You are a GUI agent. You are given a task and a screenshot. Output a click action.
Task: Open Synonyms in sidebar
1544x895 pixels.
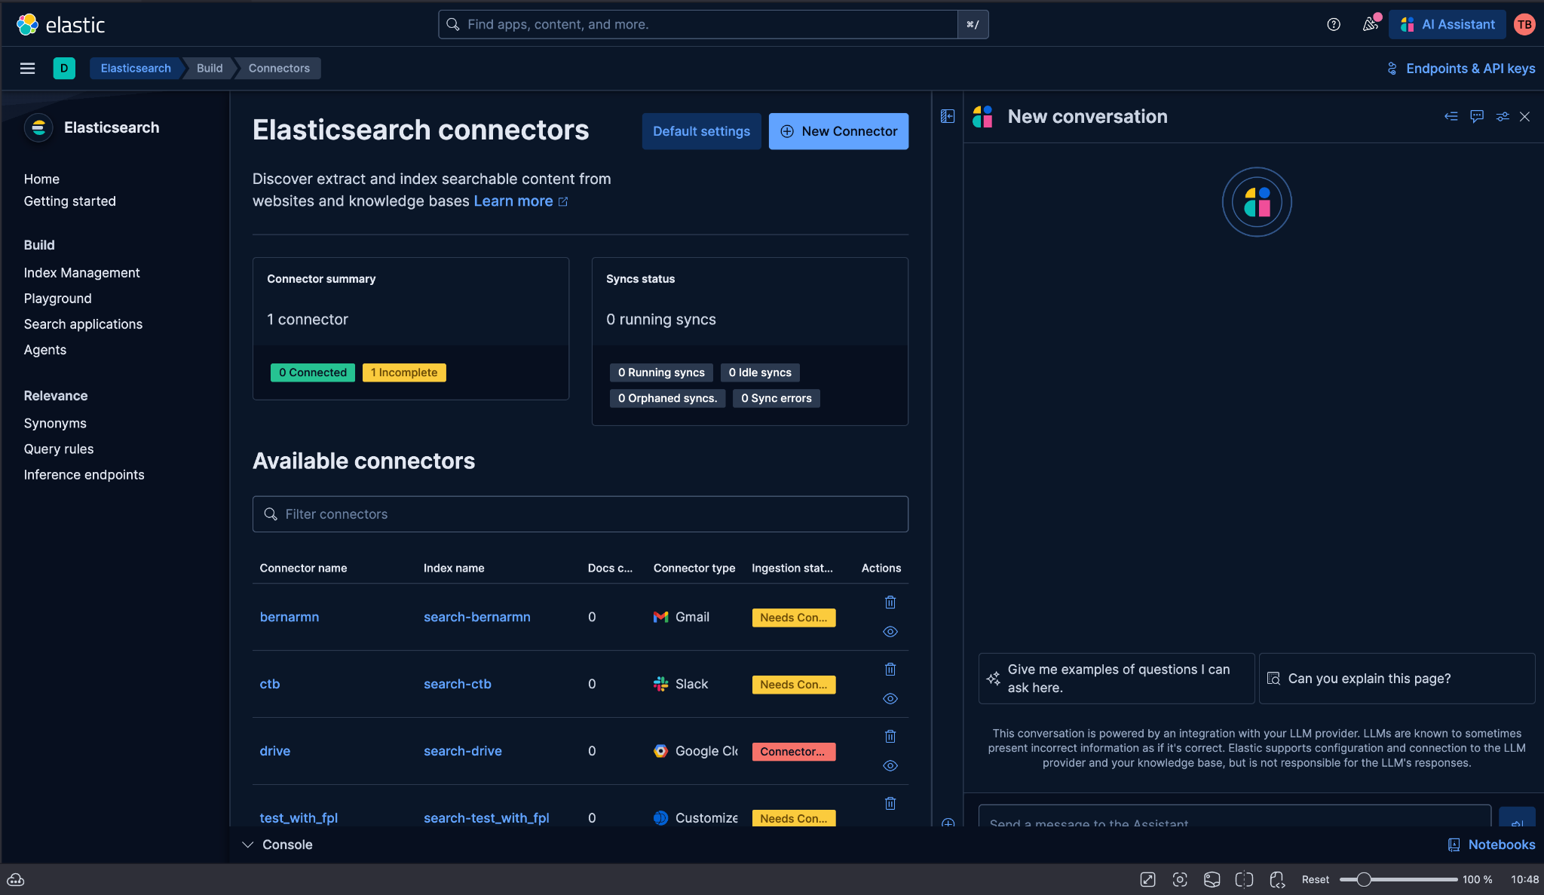click(55, 424)
